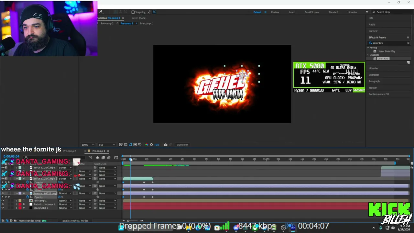Open the Pre-comp 3 timeline panel menu icon
Screen dimensions: 414x233
tap(108, 151)
